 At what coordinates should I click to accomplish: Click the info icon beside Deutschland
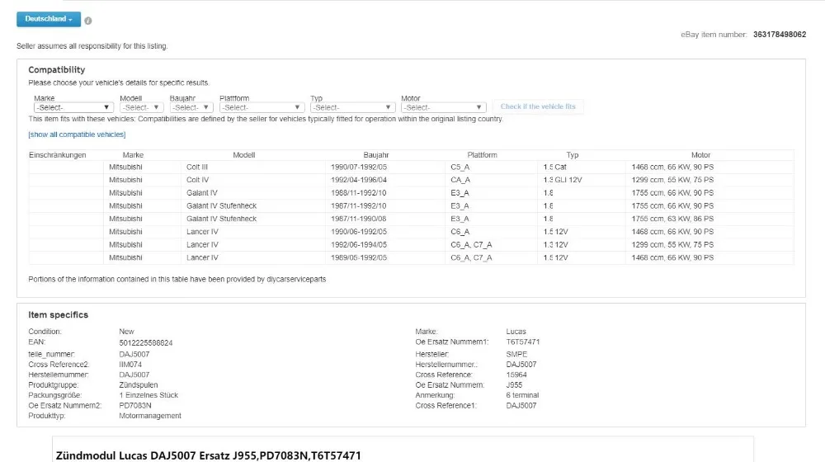click(x=88, y=21)
